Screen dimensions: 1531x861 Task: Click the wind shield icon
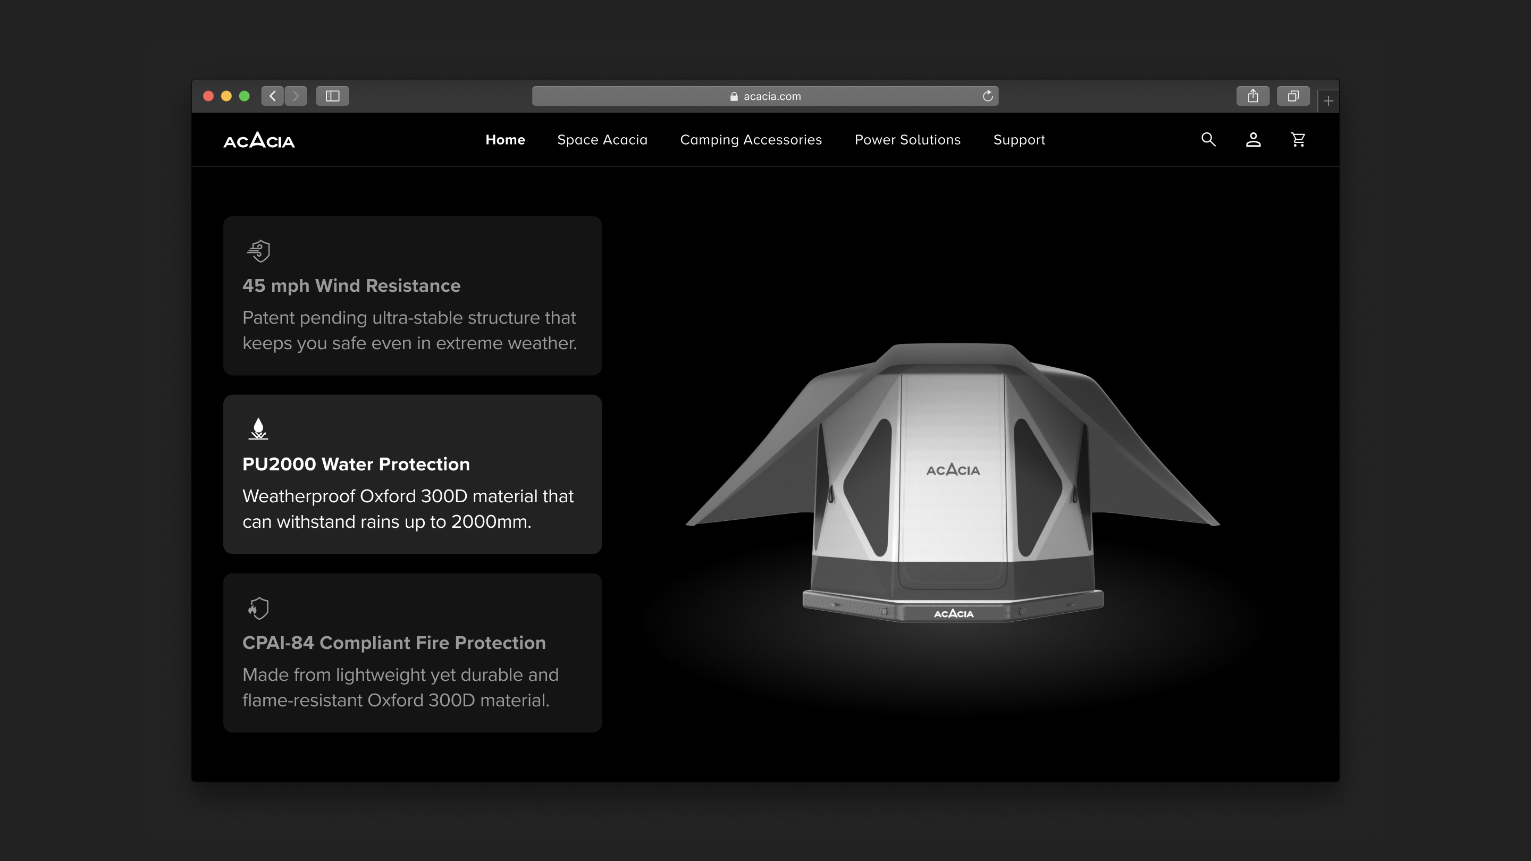(258, 251)
